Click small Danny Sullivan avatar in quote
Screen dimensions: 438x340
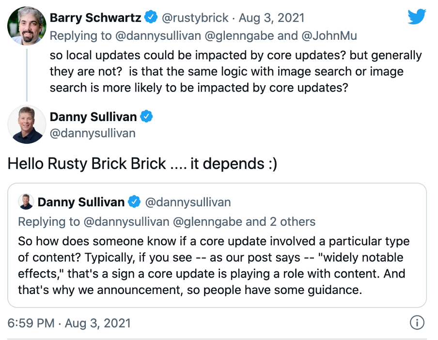[26, 201]
